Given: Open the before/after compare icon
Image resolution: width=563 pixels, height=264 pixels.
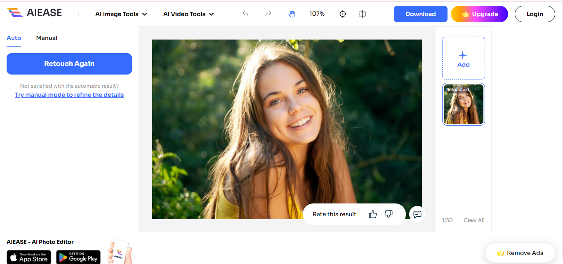Looking at the screenshot, I should click(362, 14).
